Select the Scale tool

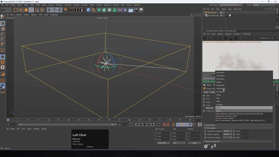[26, 10]
